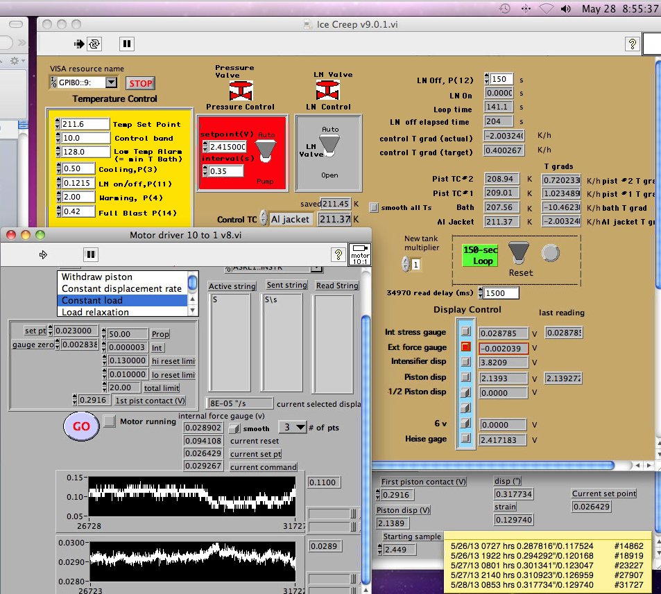This screenshot has width=661, height=594.
Task: Click the Run arrow in Motor driver window
Action: pos(43,254)
